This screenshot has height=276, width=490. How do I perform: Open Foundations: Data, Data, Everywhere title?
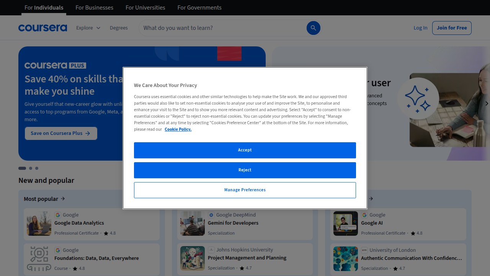pyautogui.click(x=96, y=258)
